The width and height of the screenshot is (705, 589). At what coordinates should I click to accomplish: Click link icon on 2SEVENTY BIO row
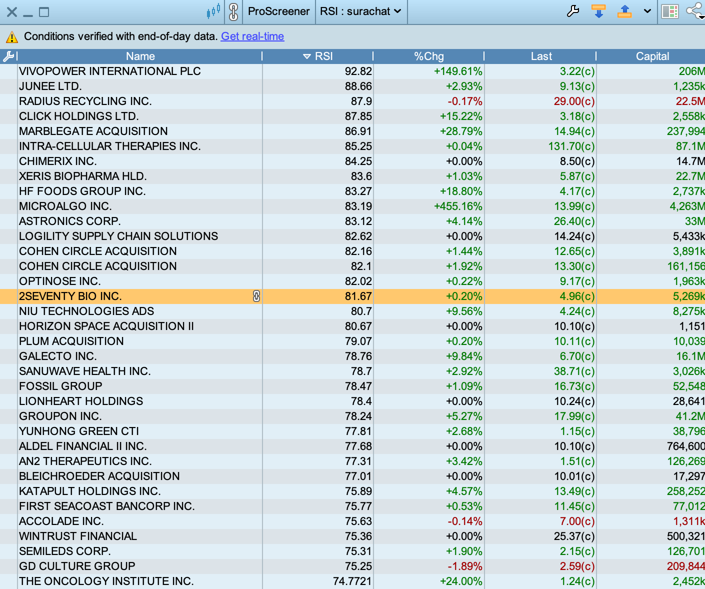[x=256, y=296]
